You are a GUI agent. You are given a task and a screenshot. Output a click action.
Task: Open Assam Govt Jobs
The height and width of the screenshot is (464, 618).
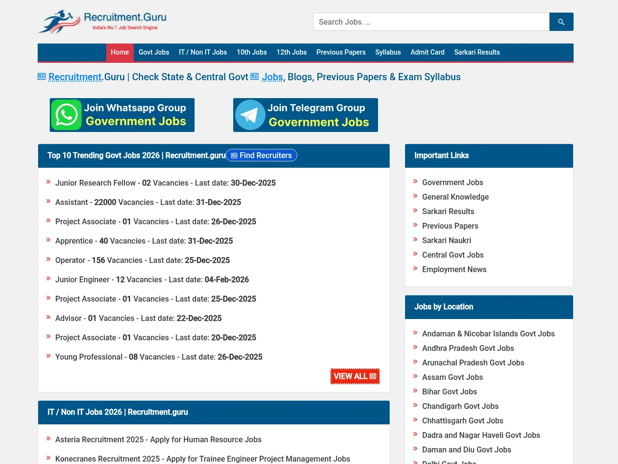(x=452, y=377)
